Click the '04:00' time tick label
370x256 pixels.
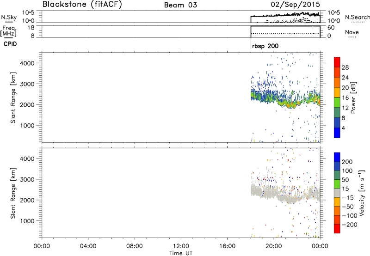point(88,246)
